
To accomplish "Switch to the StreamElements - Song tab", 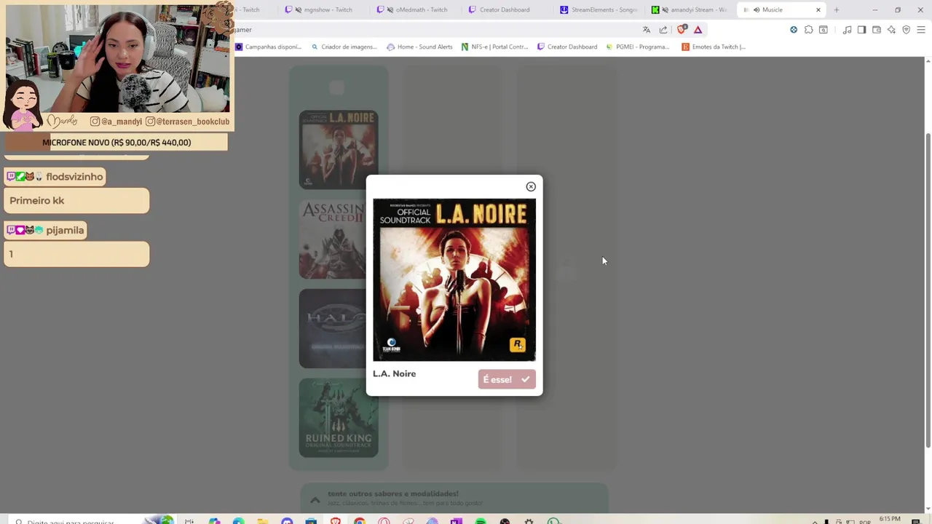I will coord(599,9).
